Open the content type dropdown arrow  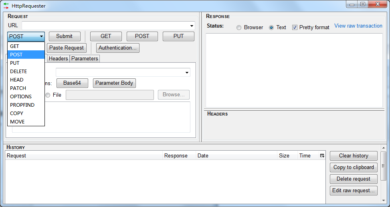(187, 73)
